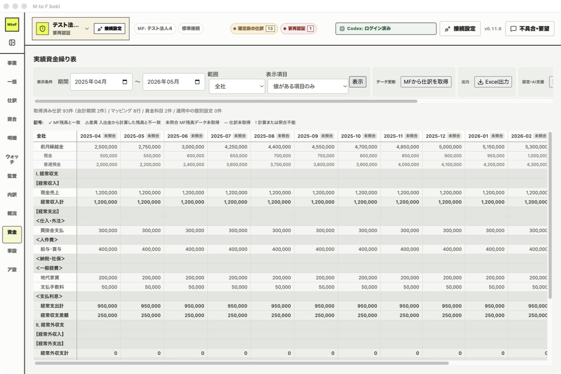Click the 確定前の仕訳 13 badge
This screenshot has height=374, width=561.
tap(254, 29)
